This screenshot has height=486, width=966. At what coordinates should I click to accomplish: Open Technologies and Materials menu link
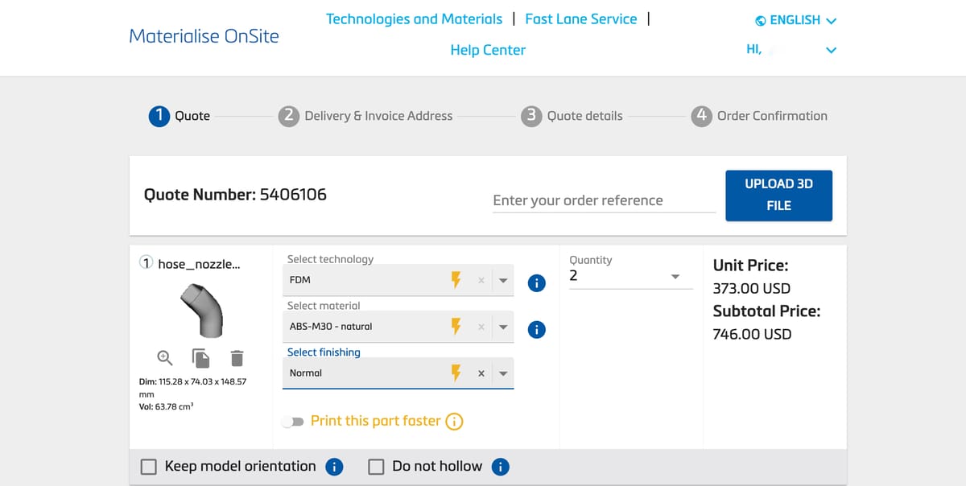[414, 19]
